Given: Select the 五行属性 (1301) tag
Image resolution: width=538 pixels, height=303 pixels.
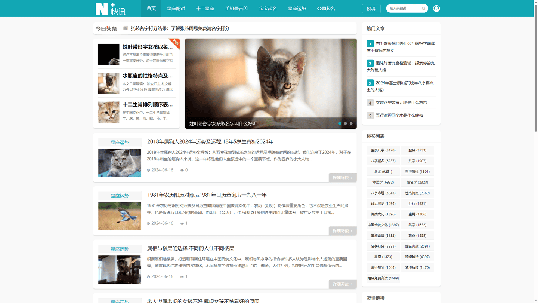Looking at the screenshot, I should click(417, 172).
